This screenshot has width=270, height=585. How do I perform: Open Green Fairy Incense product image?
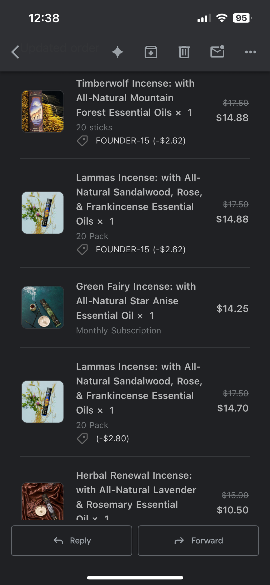(43, 307)
